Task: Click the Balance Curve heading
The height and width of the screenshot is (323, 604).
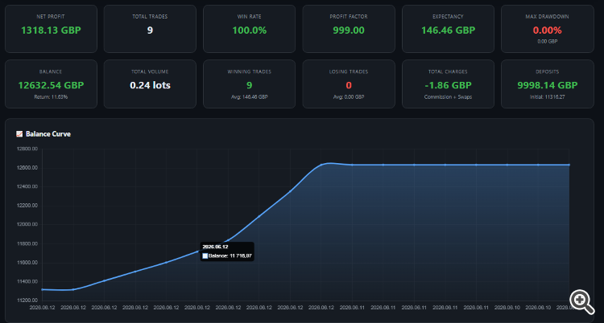Action: 48,134
